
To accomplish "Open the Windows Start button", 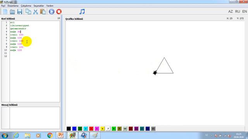I will point(5,136).
